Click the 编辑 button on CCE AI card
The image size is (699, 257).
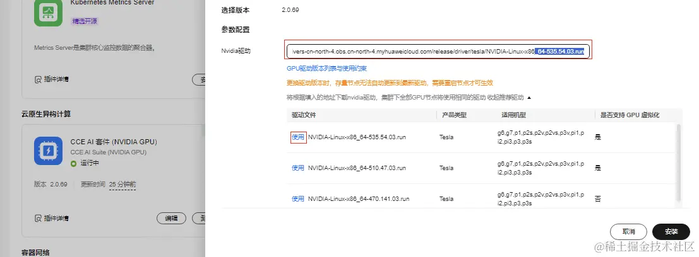172,219
